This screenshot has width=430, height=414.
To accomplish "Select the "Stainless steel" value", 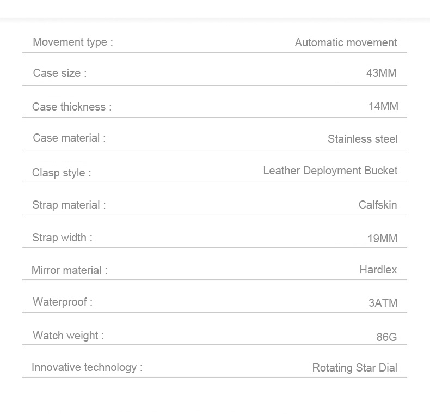I will 363,139.
